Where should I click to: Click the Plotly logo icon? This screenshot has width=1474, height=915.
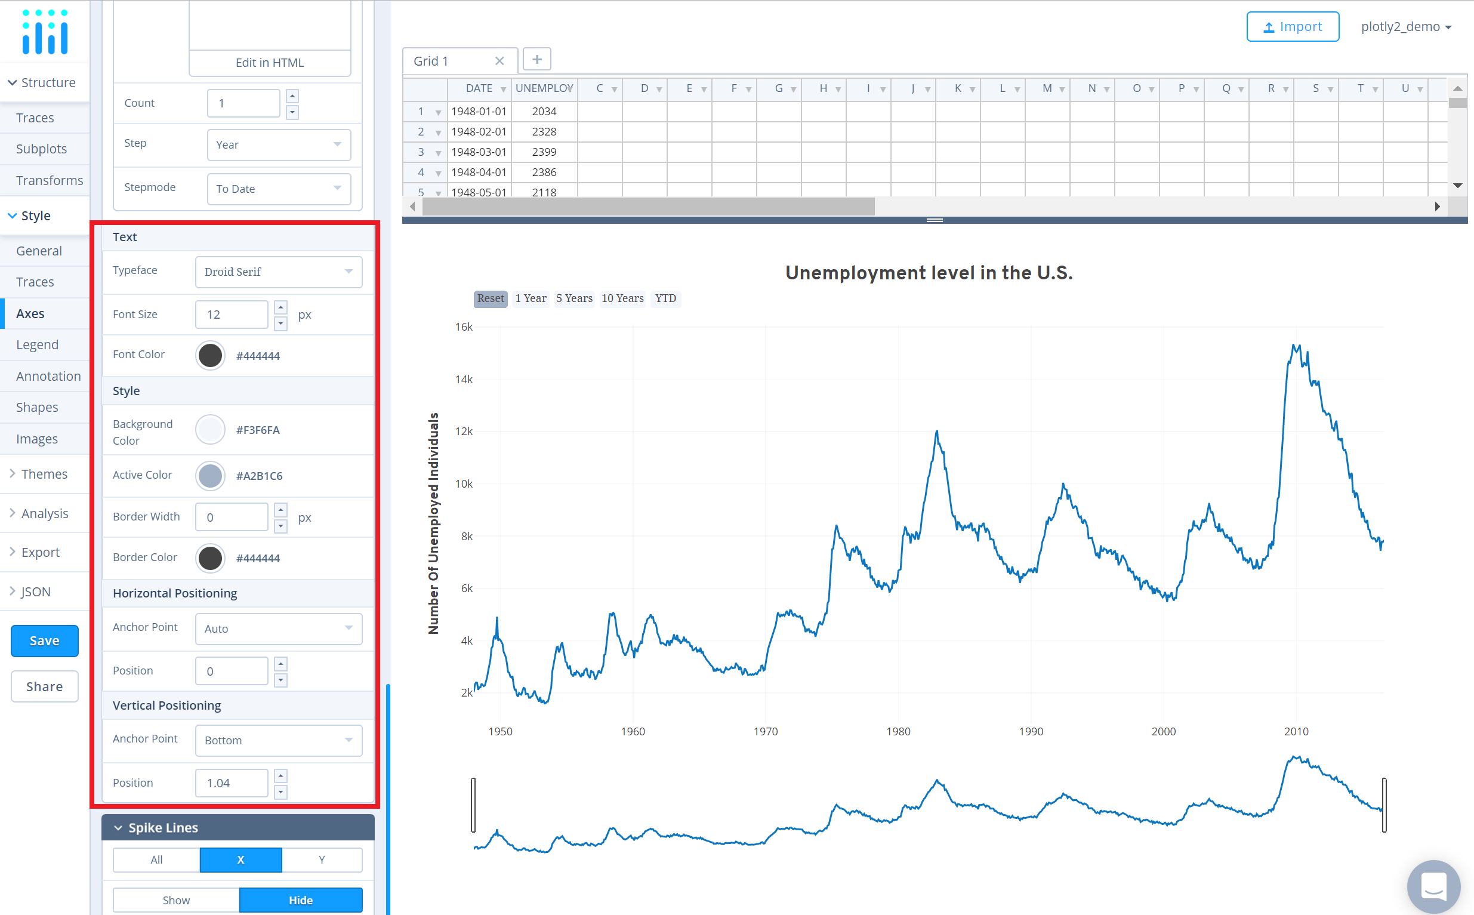tap(45, 32)
